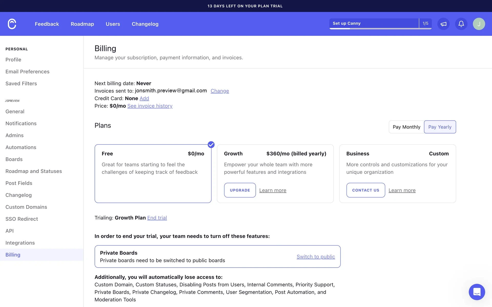The image size is (492, 307).
Task: Select the Free plan card
Action: 153,174
